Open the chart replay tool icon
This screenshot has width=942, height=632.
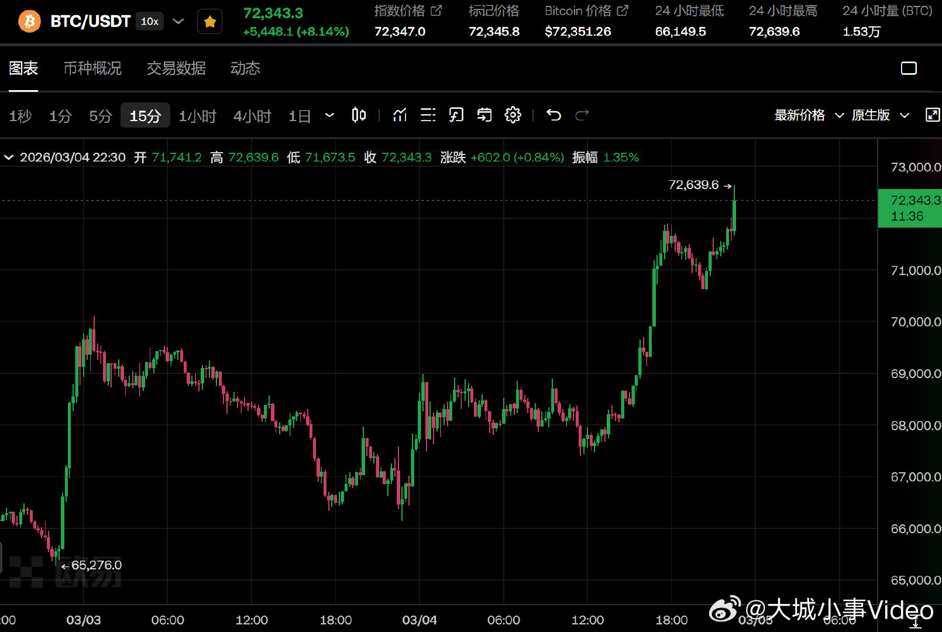pos(484,115)
